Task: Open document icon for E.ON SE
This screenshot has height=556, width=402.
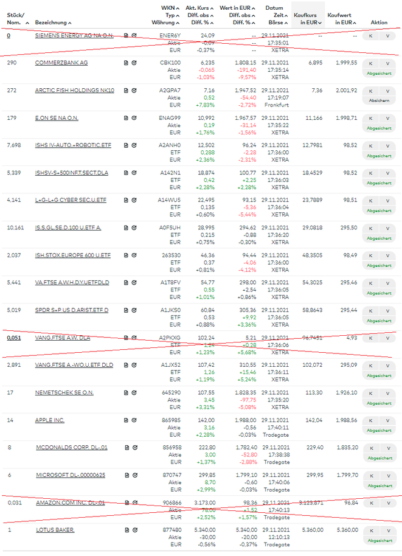Action: tap(126, 118)
